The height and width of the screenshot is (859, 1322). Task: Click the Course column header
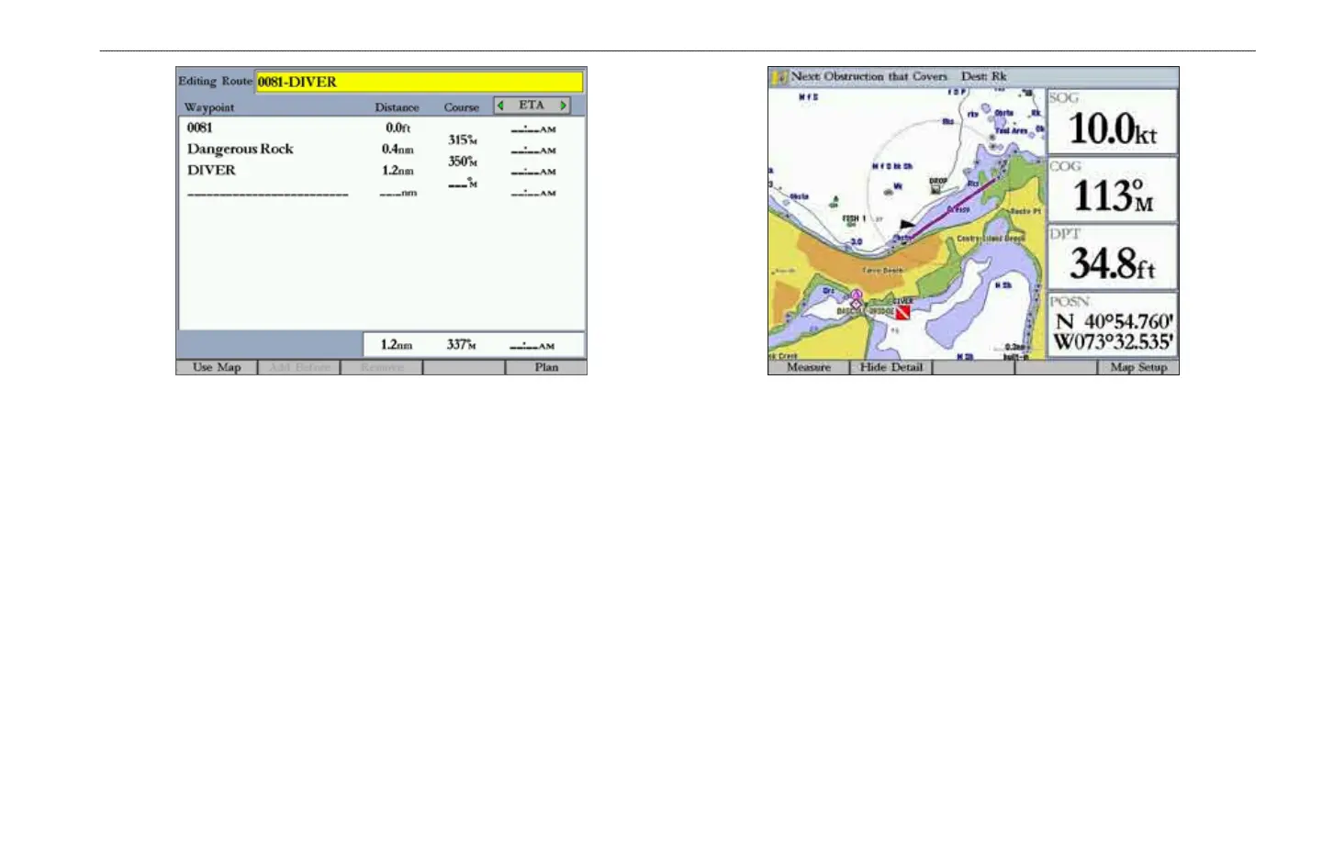click(x=462, y=107)
